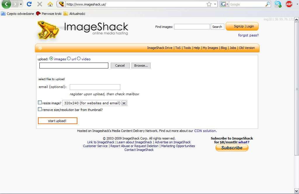Screen dimensions: 299x194
Task: Open the Link to ImageShack link
Action: (x=101, y=142)
